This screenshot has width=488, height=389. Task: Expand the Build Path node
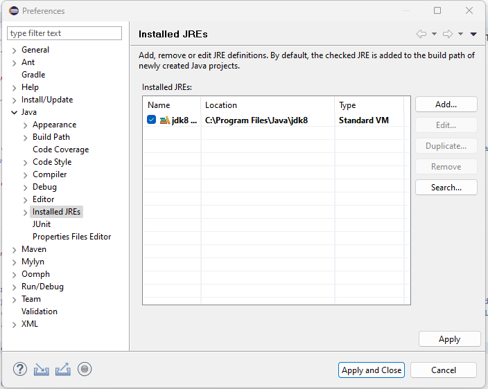(x=25, y=138)
